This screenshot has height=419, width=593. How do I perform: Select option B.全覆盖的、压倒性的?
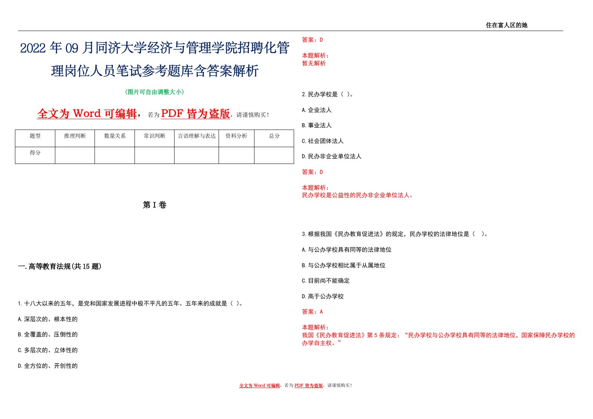point(48,335)
